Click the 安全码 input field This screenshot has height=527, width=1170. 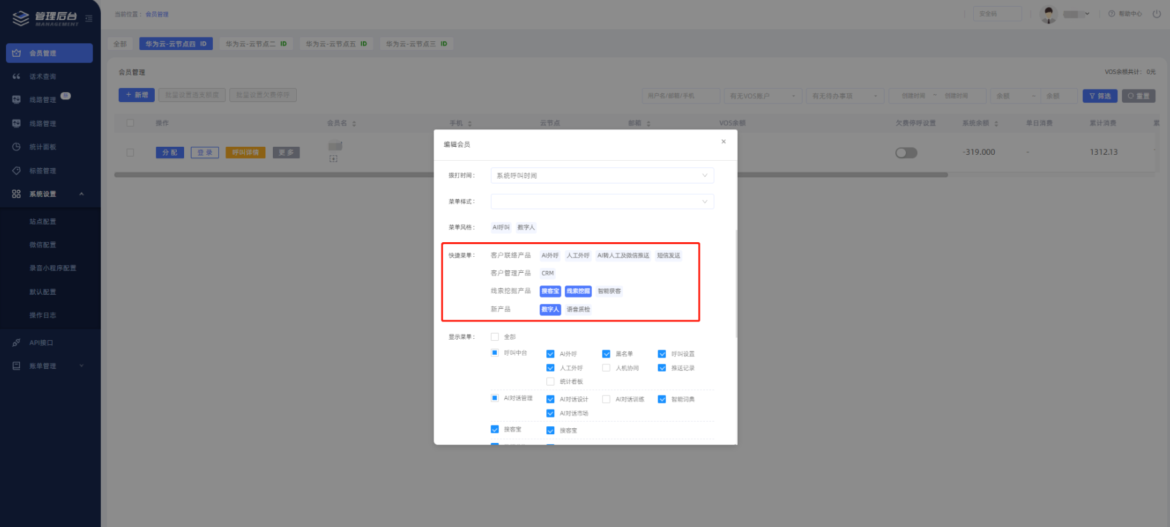point(997,14)
